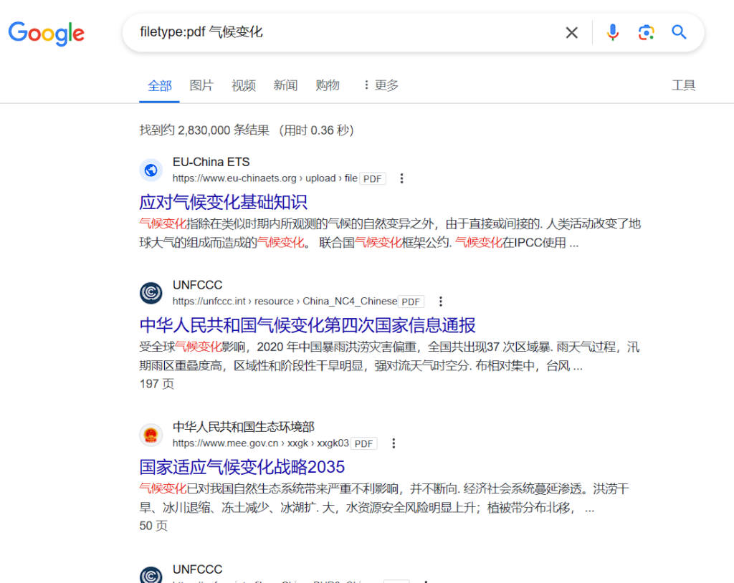Switch to the 购物 tab
This screenshot has height=583, width=734.
click(327, 85)
